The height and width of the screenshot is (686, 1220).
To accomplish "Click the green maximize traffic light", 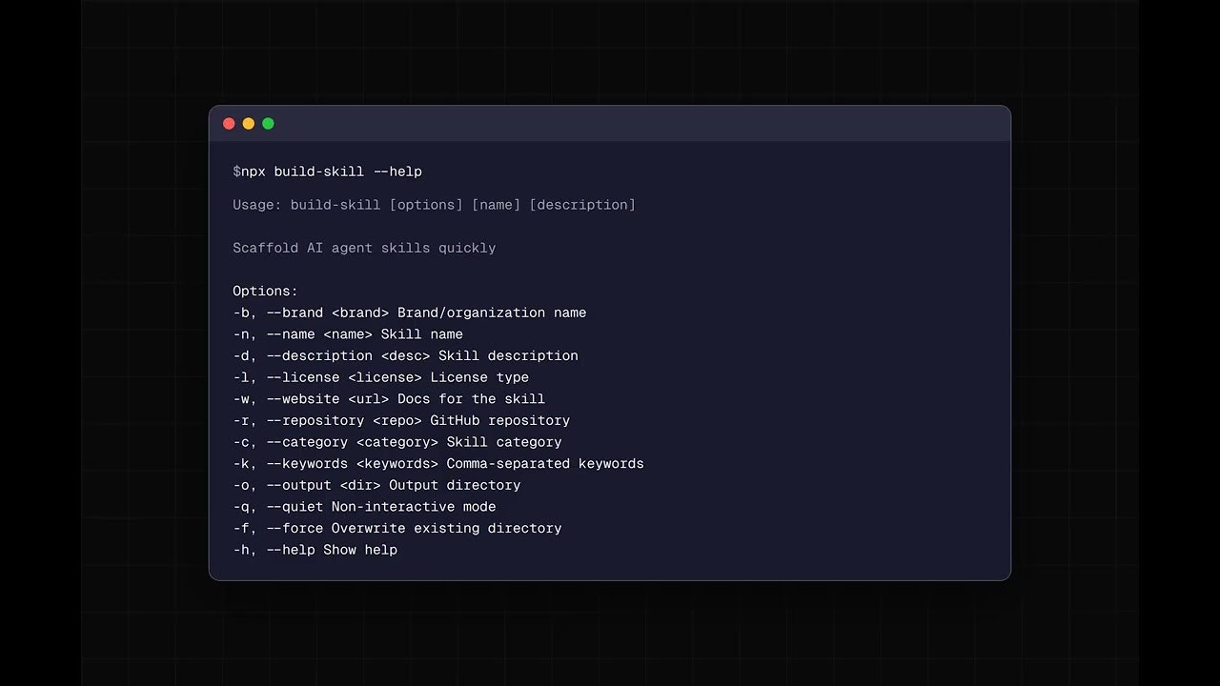I will 268,123.
